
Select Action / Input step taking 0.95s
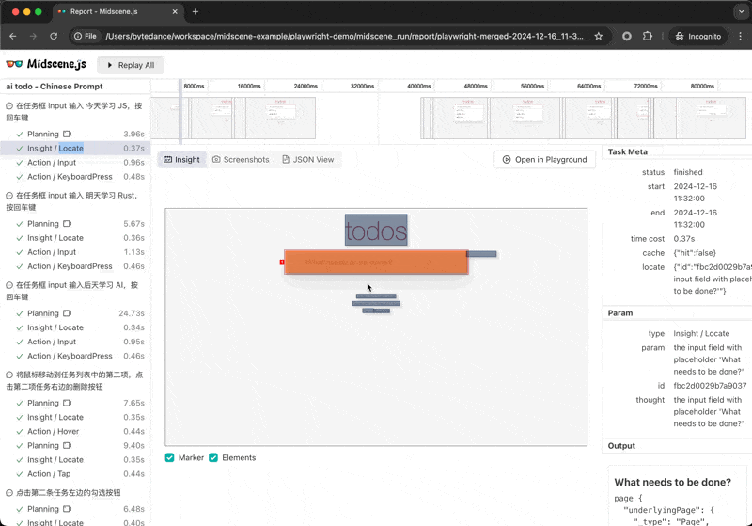click(75, 342)
